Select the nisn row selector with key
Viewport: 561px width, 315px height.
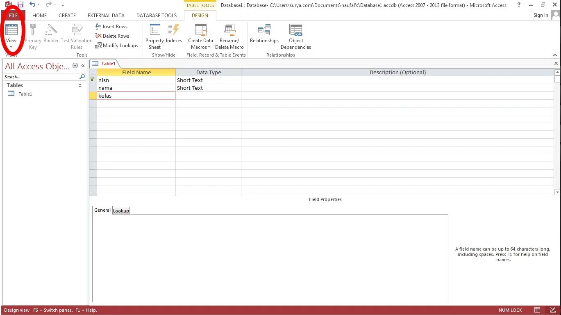pos(93,80)
